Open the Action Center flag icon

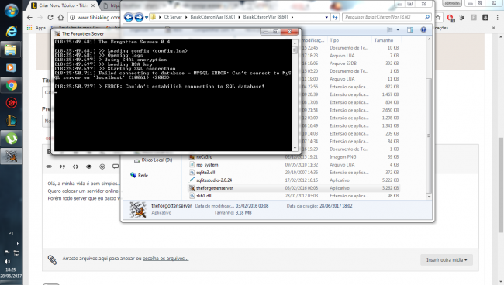point(7,253)
